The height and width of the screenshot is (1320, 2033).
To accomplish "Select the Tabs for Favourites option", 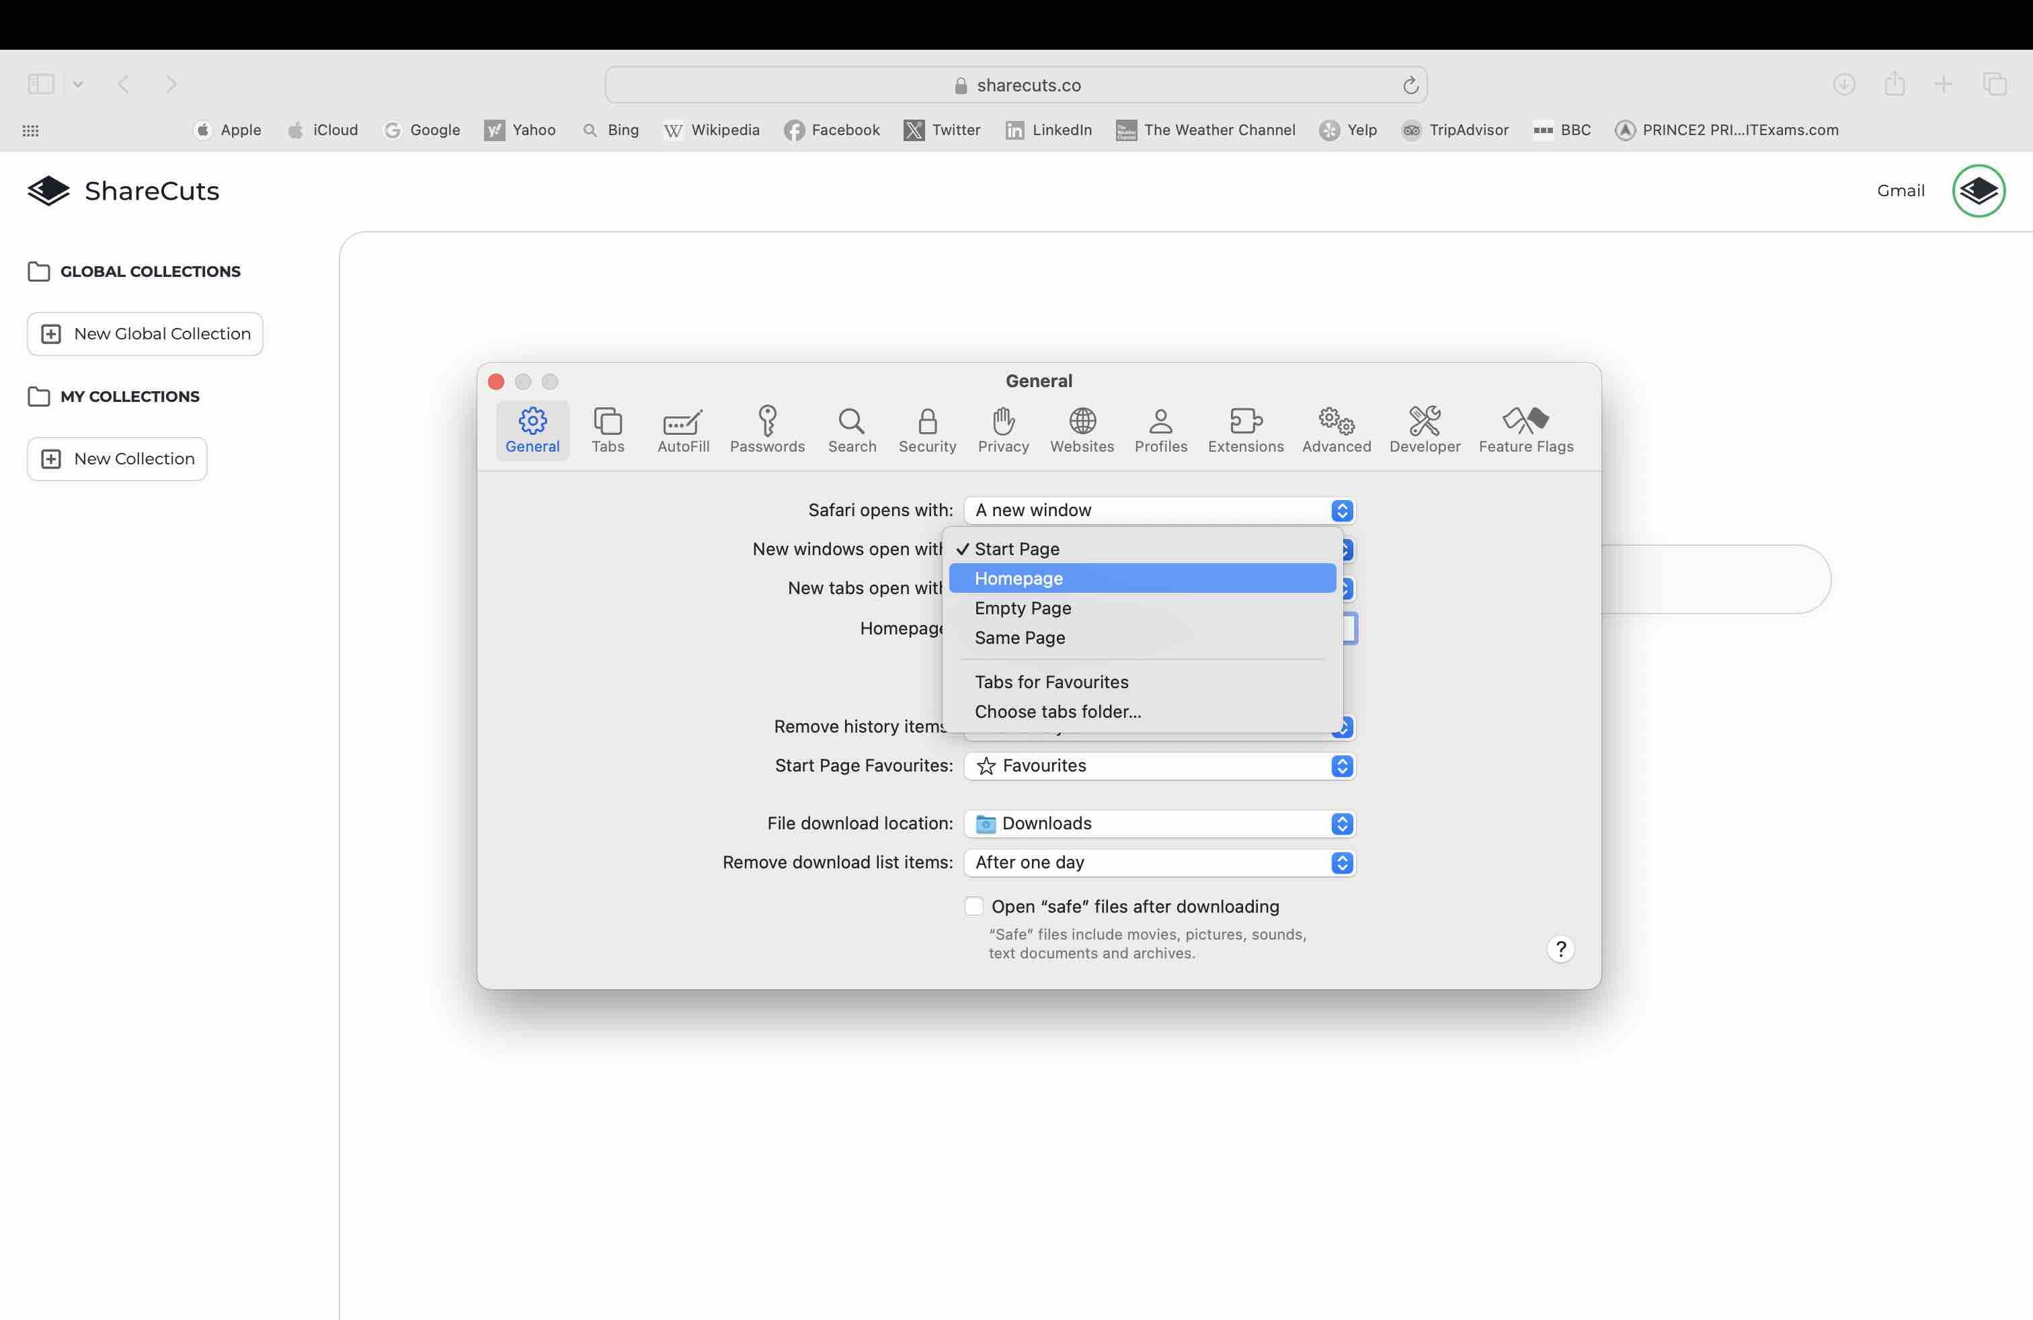I will click(1051, 682).
